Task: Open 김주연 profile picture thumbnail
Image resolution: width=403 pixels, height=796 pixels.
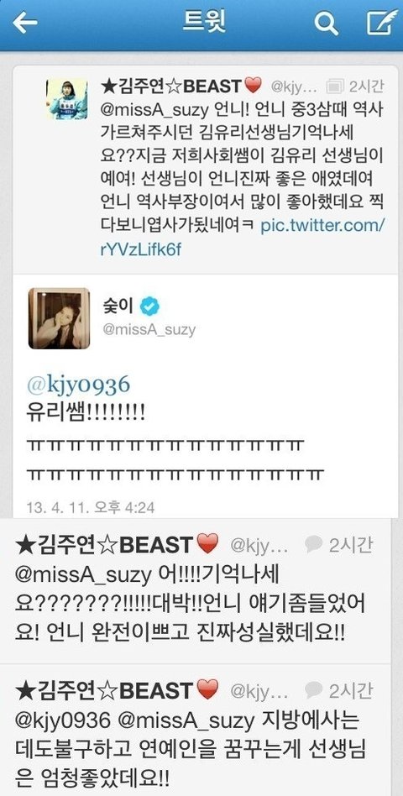Action: coord(67,98)
